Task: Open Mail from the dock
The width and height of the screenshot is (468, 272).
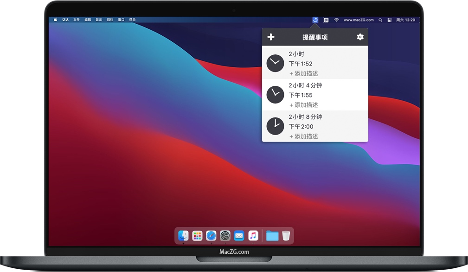Action: point(239,236)
